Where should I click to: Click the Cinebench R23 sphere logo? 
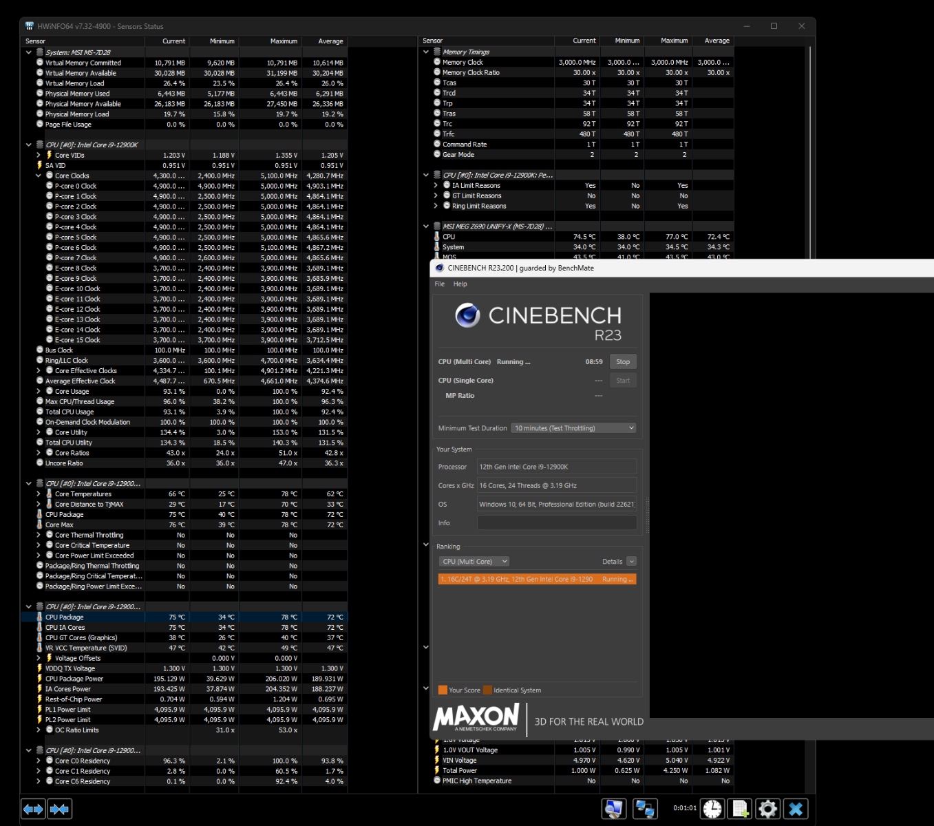pos(468,316)
